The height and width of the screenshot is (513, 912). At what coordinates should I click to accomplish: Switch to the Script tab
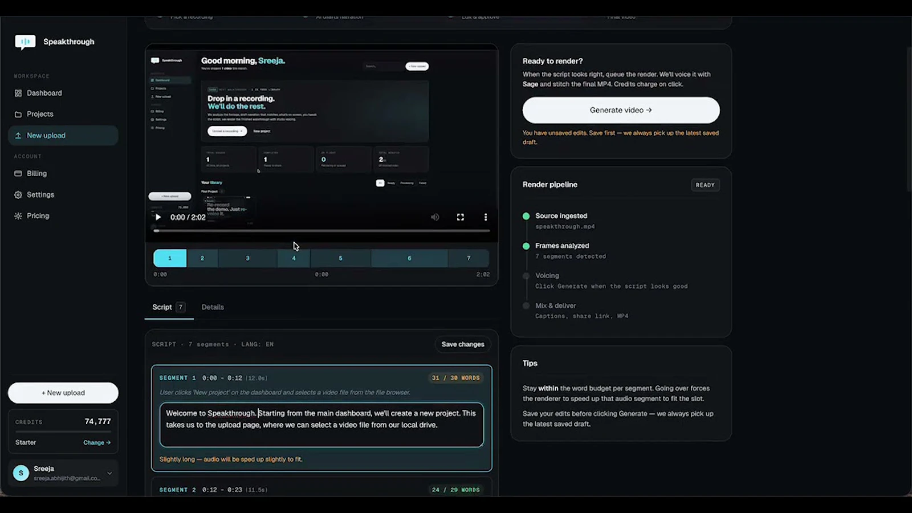[169, 307]
